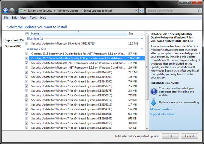Collapse the Silverlight (1) group
Image resolution: width=204 pixels, height=144 pixels.
[x=142, y=39]
